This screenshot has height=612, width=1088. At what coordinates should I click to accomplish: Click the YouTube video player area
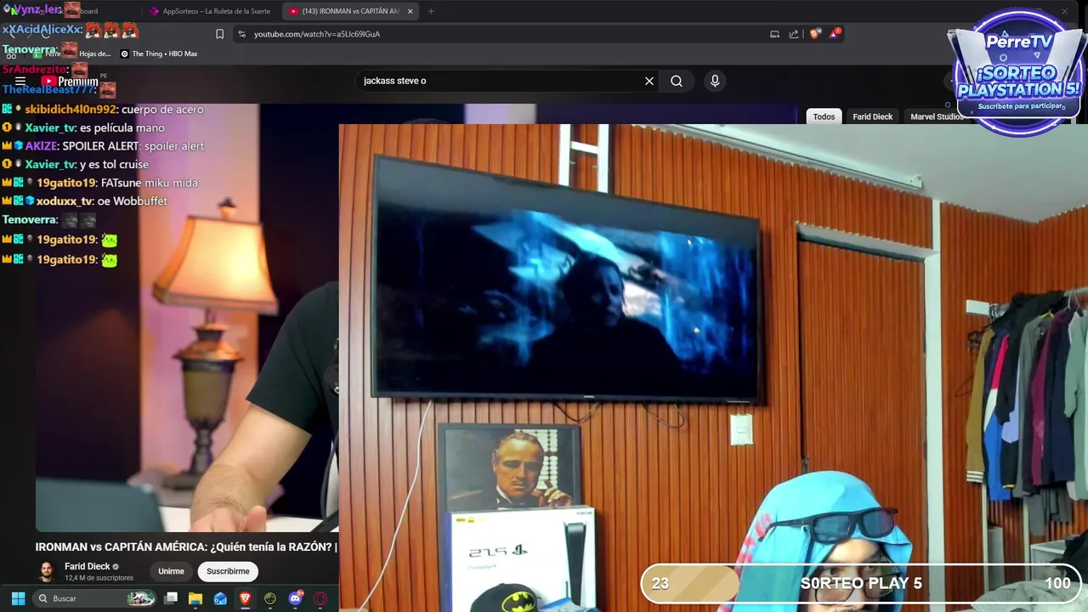(187, 318)
